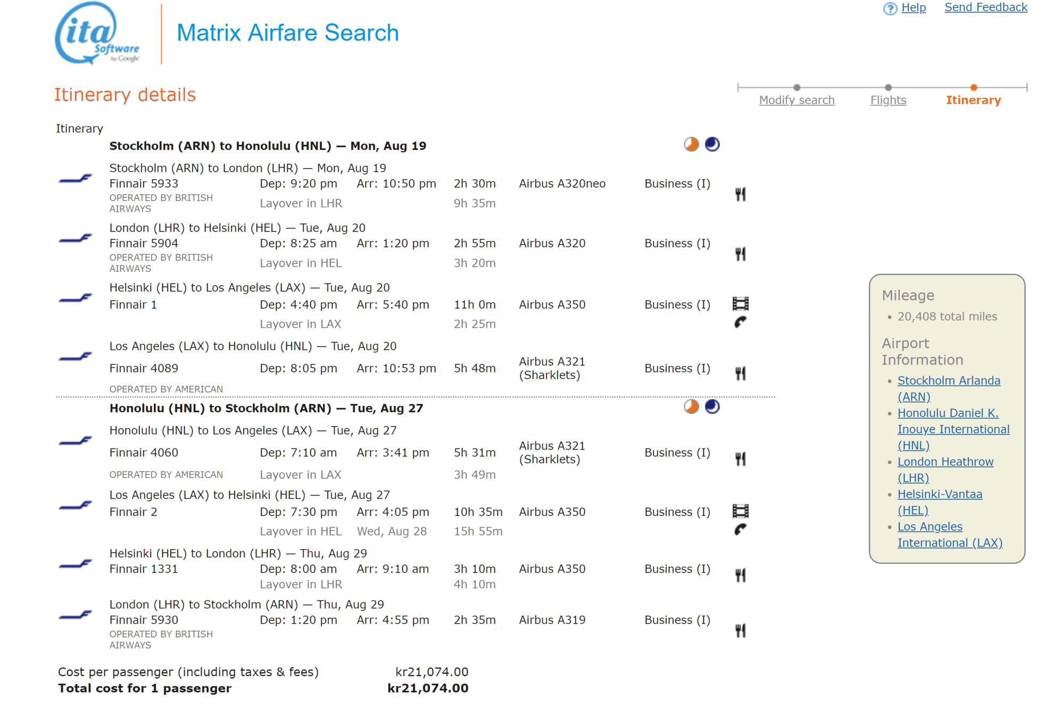Select the Itinerary step label

973,100
